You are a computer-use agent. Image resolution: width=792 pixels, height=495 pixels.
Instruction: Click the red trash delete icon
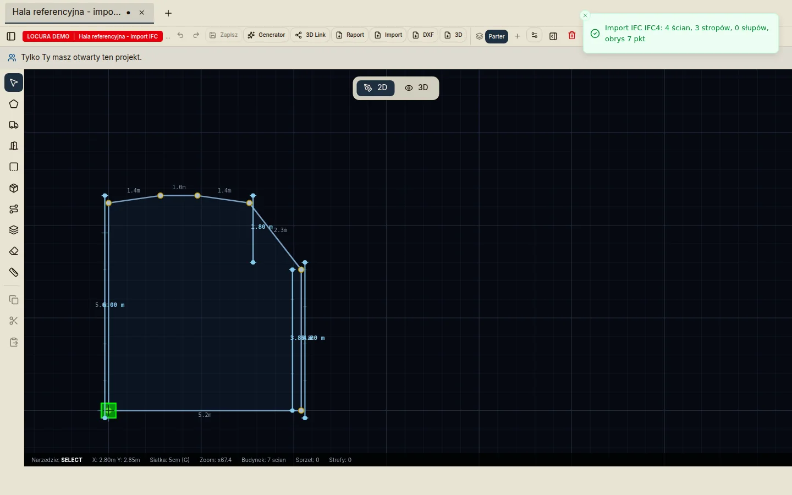(x=572, y=35)
